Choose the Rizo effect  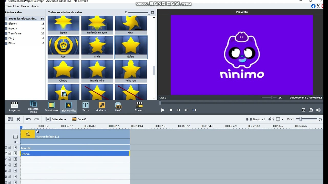pos(63,47)
